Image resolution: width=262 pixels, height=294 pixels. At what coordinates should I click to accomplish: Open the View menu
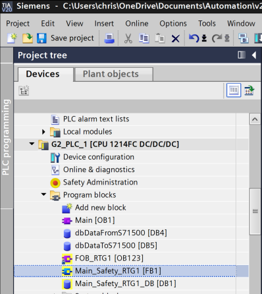[74, 24]
